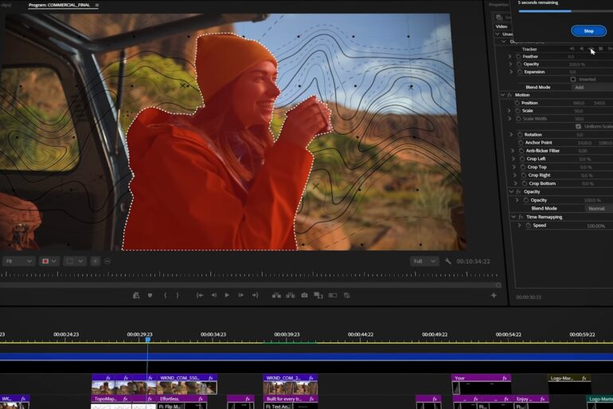Select the Program: COMMERCIAL_FINAL tab
Viewport: 613px width, 409px height.
pos(61,5)
